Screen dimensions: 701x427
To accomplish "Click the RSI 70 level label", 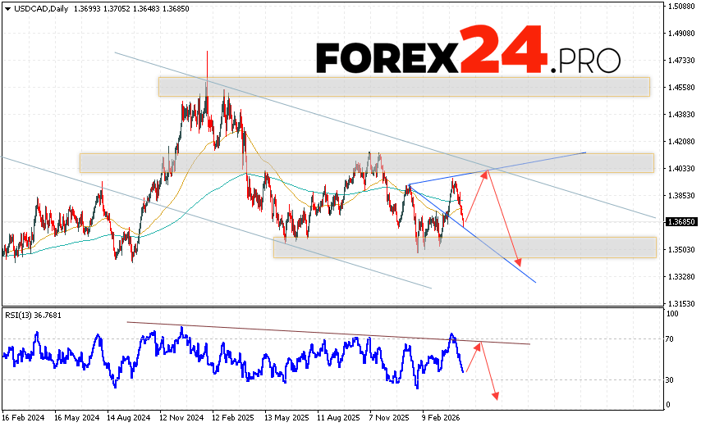I will point(670,338).
